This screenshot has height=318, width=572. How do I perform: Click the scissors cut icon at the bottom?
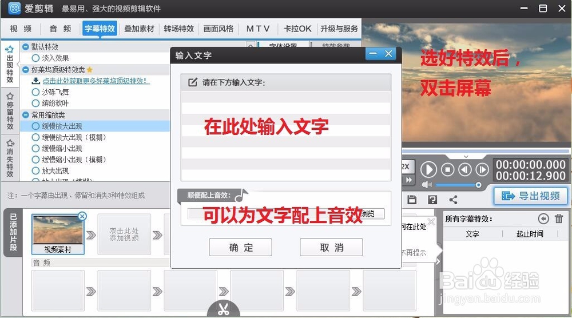click(x=223, y=309)
